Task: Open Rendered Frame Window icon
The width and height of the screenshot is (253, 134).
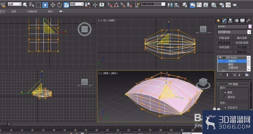Action: [228, 5]
